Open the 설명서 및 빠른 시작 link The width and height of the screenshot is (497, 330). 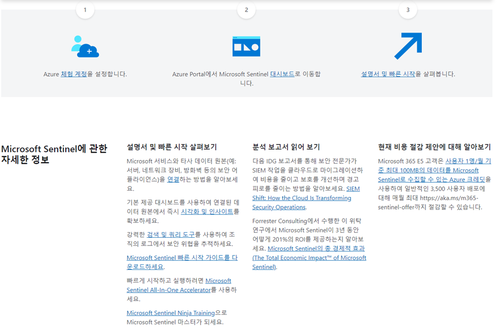point(388,74)
